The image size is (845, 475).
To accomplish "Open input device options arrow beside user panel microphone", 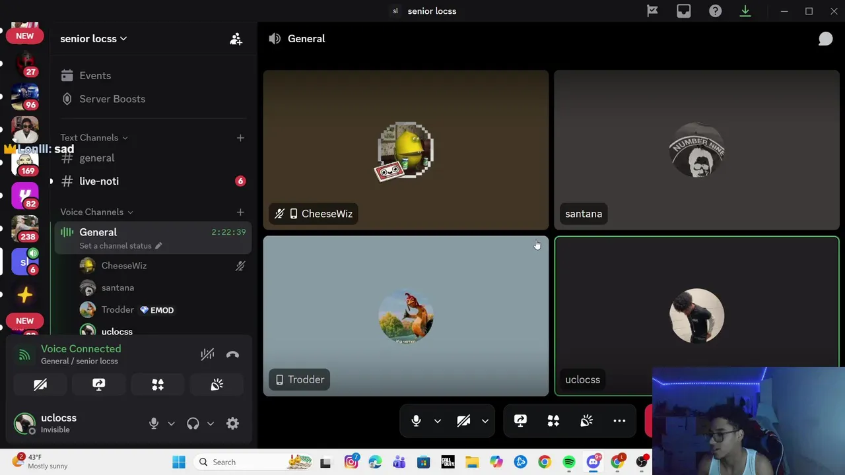I will pyautogui.click(x=171, y=424).
